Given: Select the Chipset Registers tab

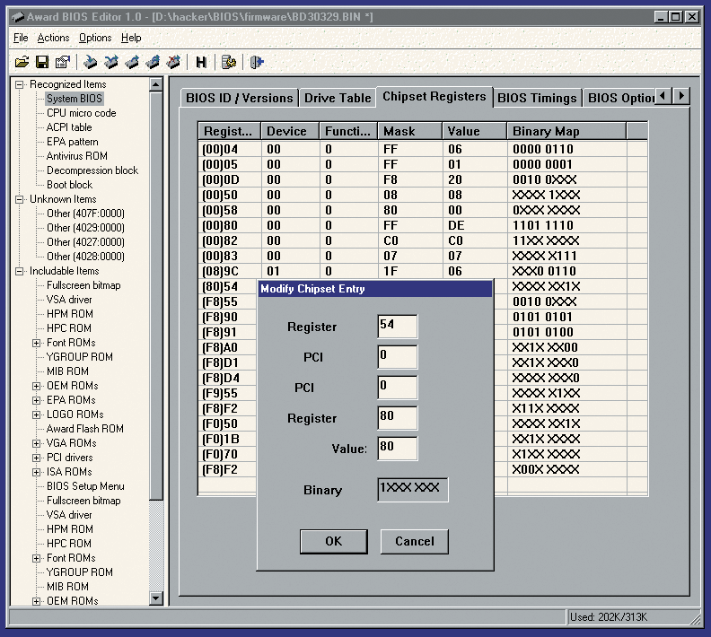Looking at the screenshot, I should pos(434,97).
